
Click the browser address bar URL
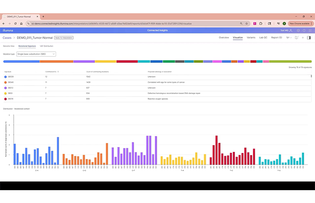(x=128, y=23)
